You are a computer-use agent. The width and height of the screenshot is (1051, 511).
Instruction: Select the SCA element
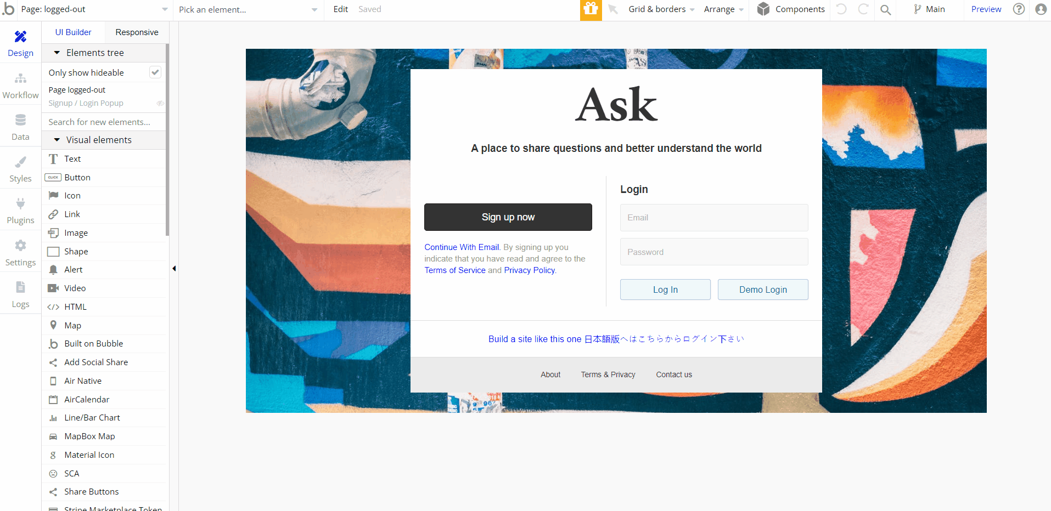coord(104,474)
